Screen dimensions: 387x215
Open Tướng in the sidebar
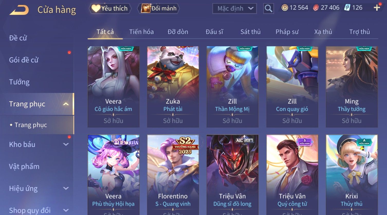(x=19, y=82)
